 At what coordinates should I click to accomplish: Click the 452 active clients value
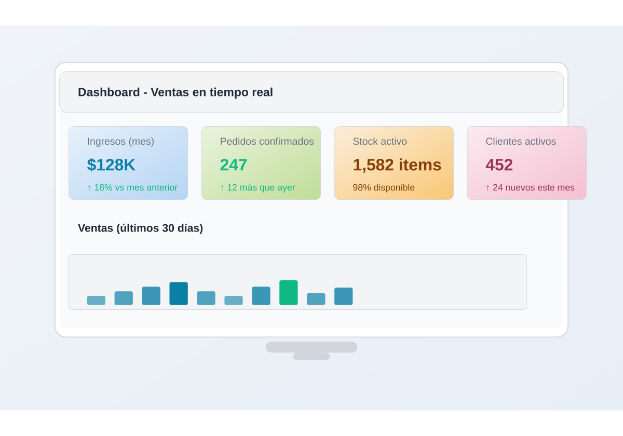(499, 165)
